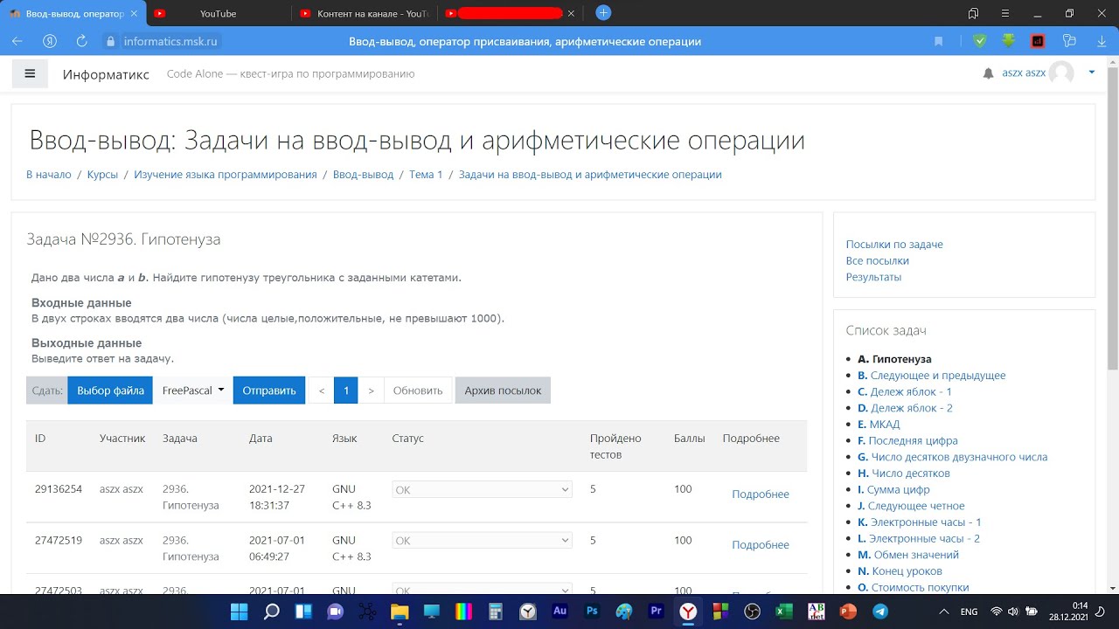The width and height of the screenshot is (1119, 629).
Task: Open Результаты link
Action: (x=873, y=277)
